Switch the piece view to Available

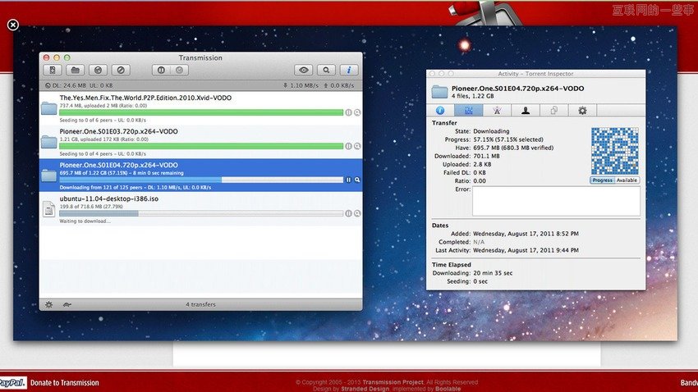(627, 180)
